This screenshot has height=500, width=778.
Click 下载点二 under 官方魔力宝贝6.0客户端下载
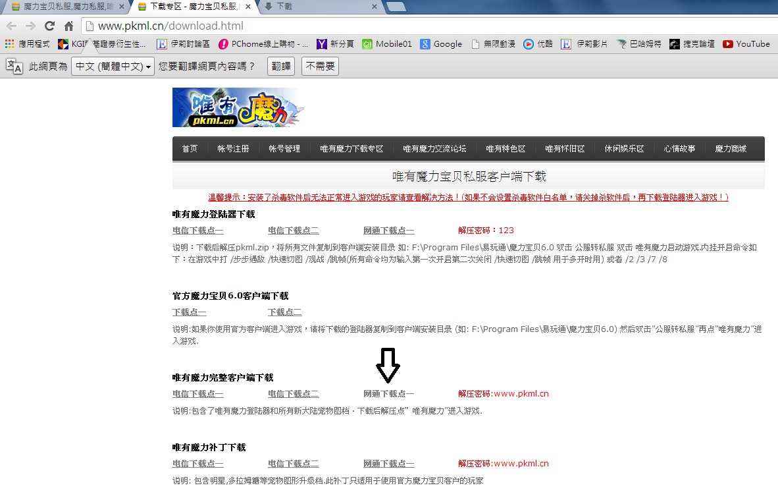tap(284, 312)
